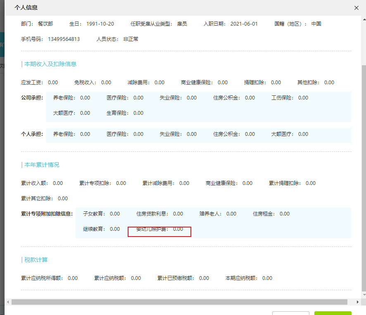Image resolution: width=366 pixels, height=315 pixels.
Task: Click the horizontal scrollbar thumb
Action: pos(182,302)
